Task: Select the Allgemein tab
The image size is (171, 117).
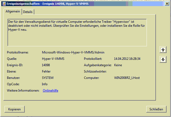Action: coord(13,11)
